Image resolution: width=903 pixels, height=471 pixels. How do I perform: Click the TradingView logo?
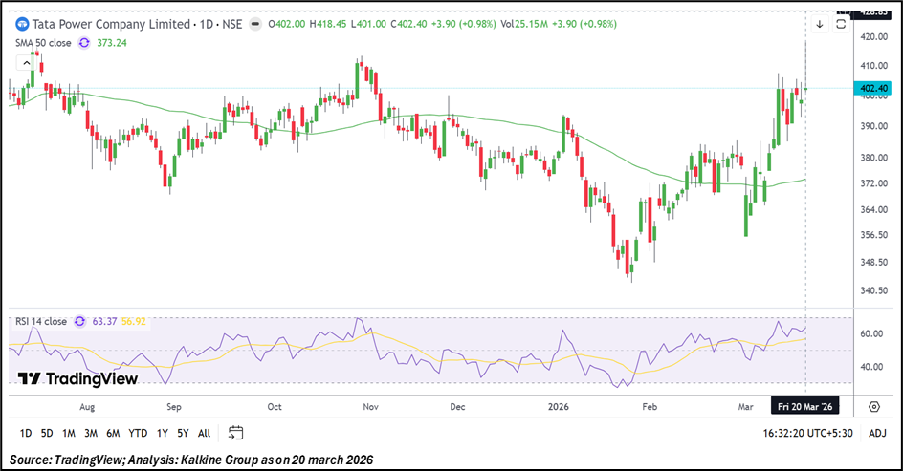78,379
